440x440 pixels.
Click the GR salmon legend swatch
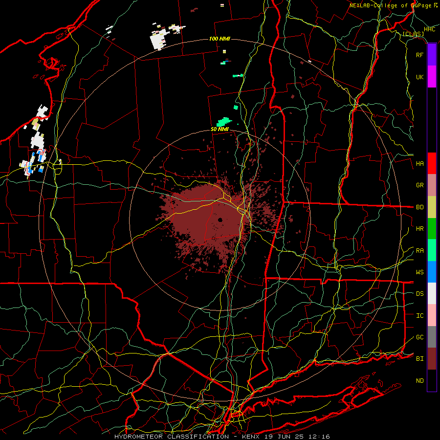432,185
